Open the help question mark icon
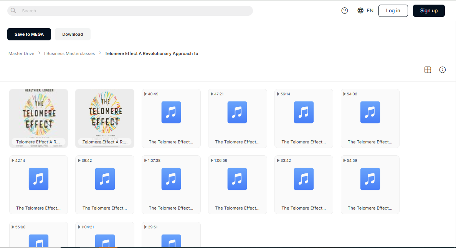The height and width of the screenshot is (248, 456). (x=345, y=11)
